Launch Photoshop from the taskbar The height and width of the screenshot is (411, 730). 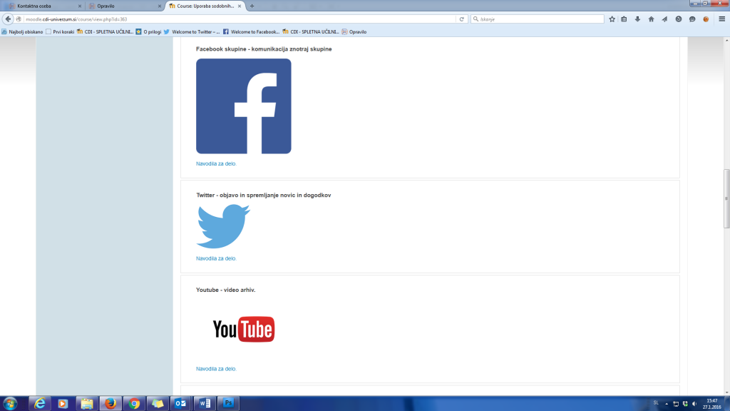pos(227,403)
